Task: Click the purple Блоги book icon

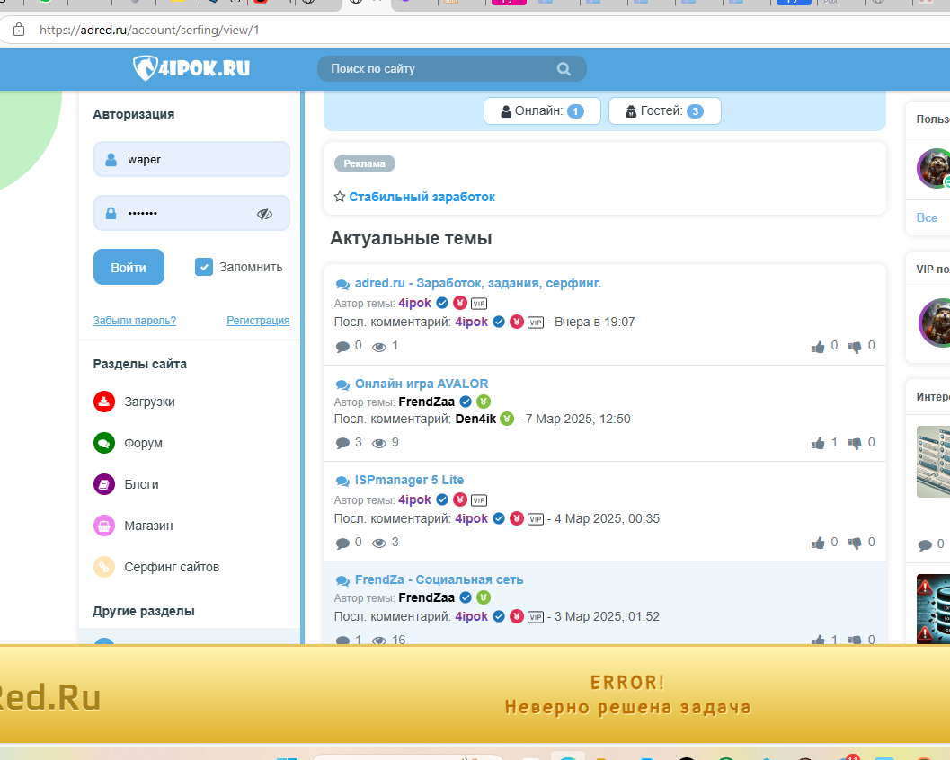Action: point(104,484)
